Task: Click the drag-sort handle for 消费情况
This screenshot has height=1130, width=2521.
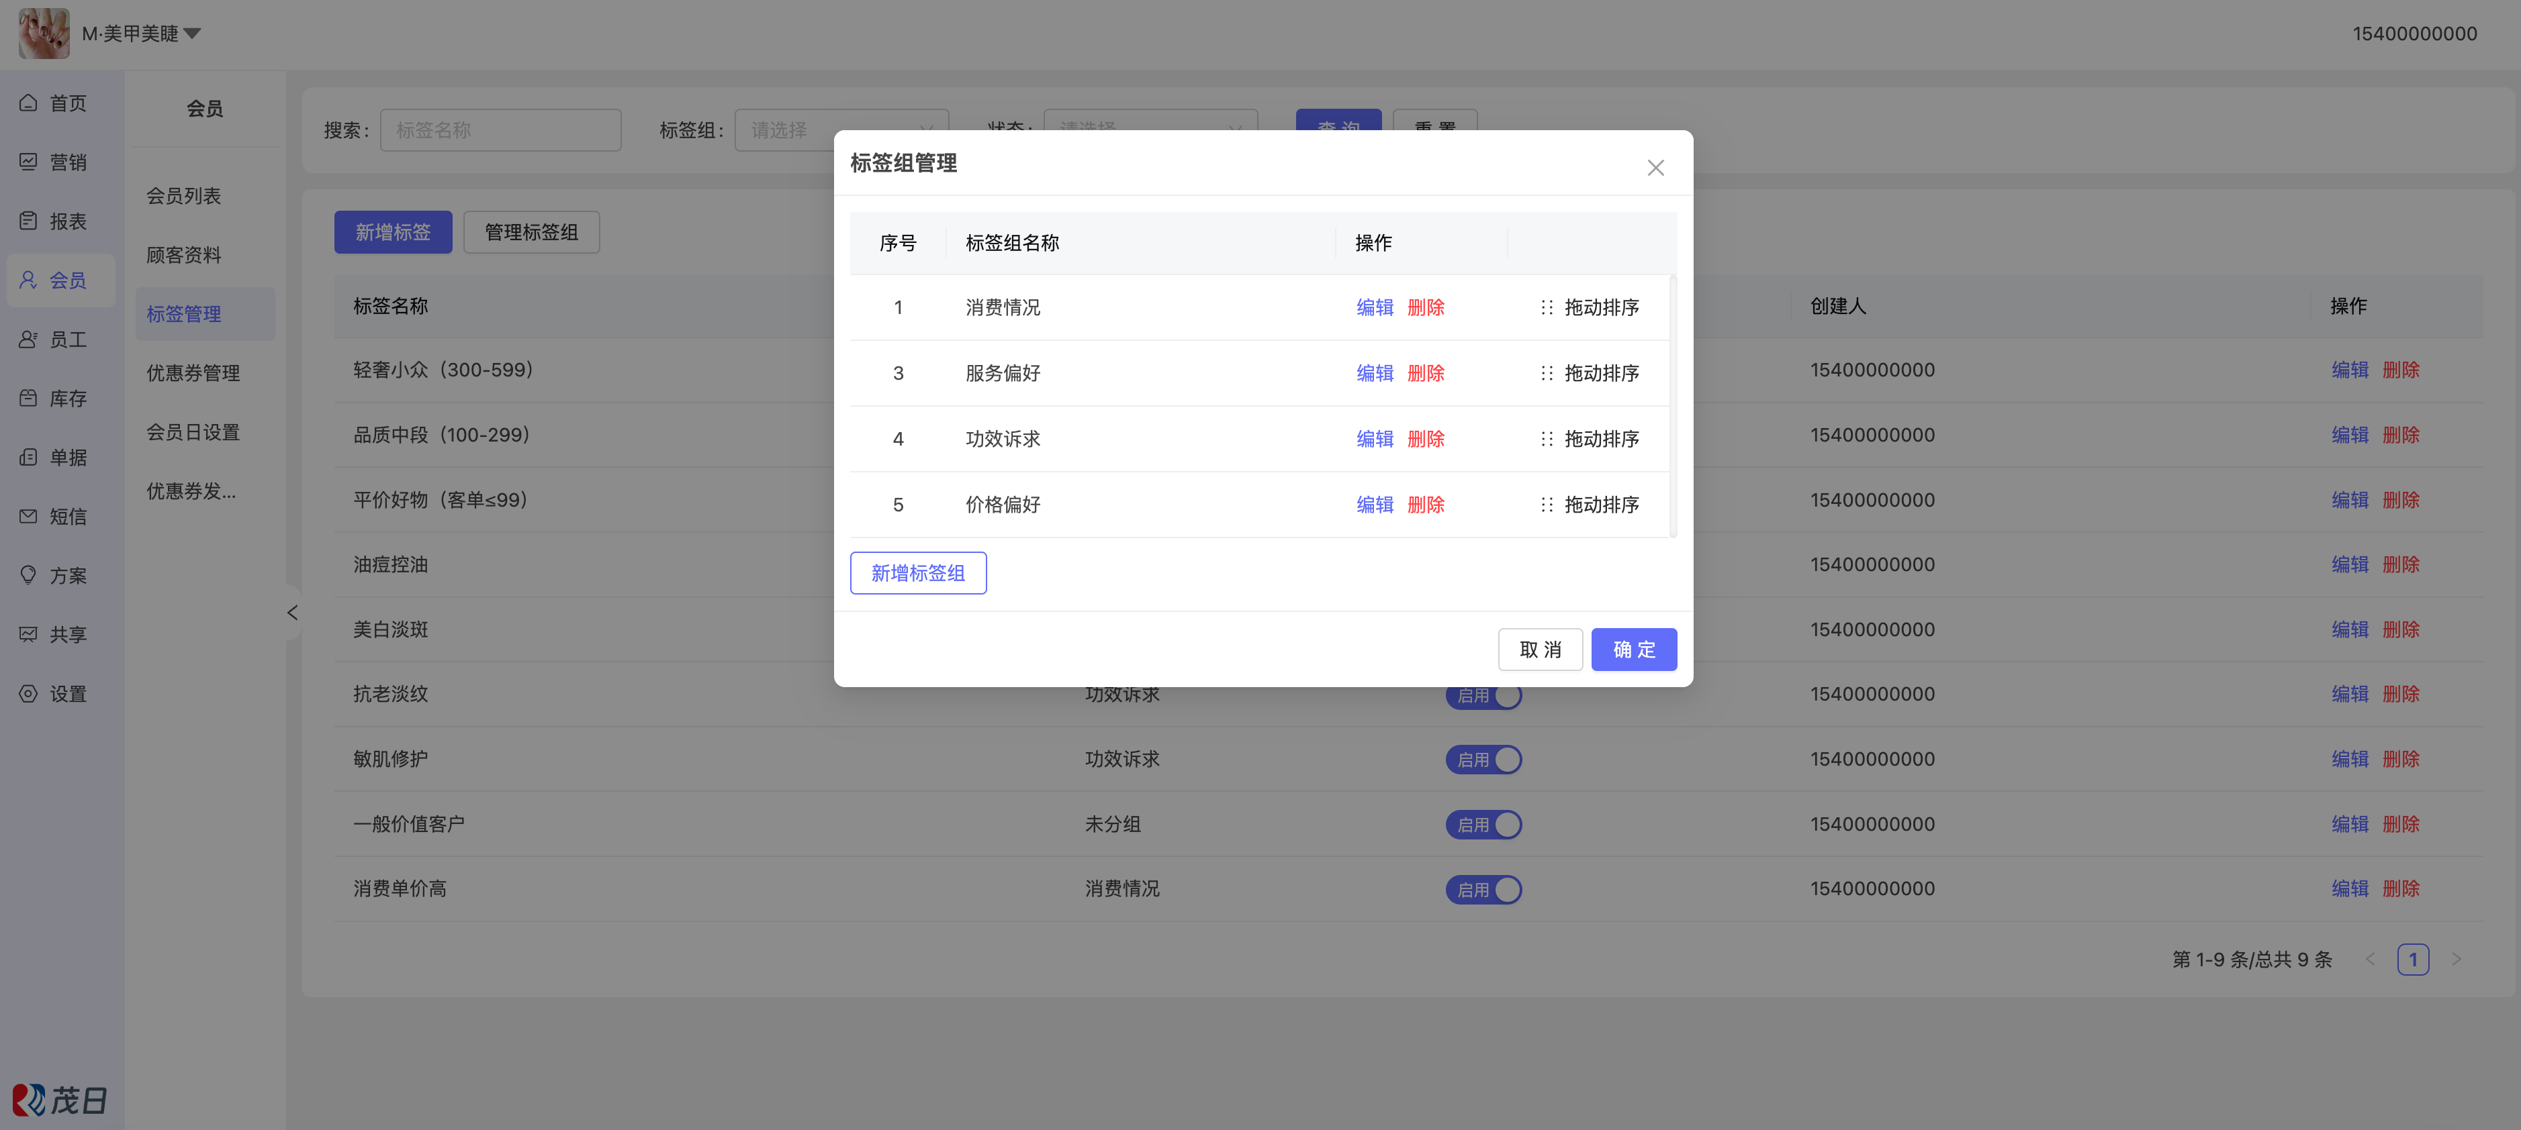Action: pos(1547,308)
